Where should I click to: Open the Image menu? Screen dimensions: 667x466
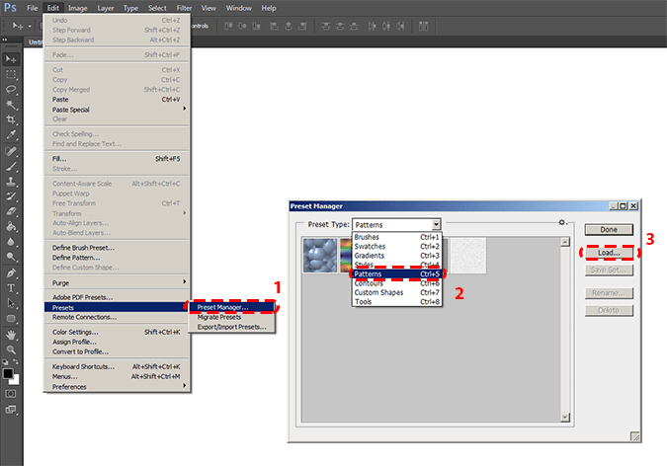[78, 8]
